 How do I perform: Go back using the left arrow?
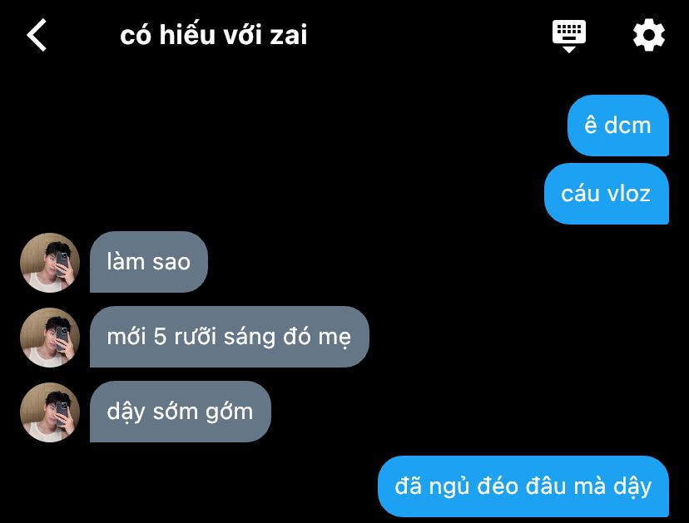click(x=37, y=35)
